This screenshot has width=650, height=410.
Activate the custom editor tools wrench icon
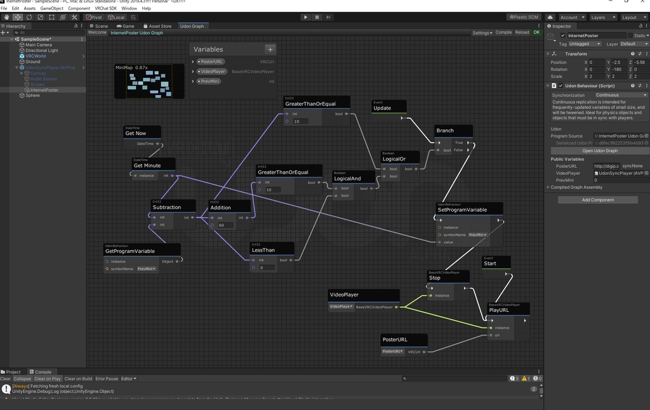74,17
